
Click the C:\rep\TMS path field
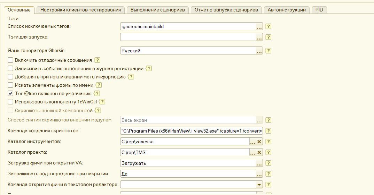185,152
